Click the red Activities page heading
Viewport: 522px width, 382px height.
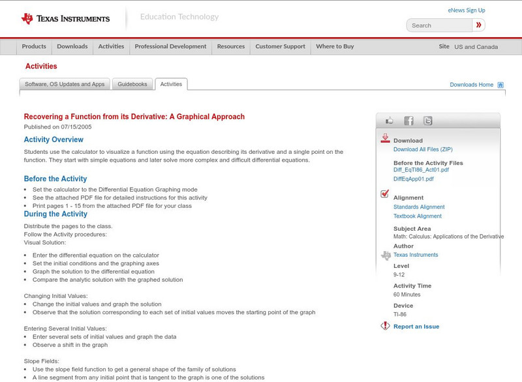pos(41,66)
